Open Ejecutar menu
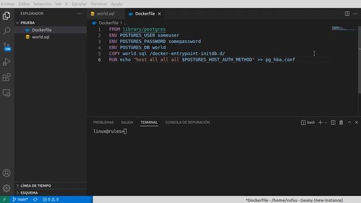The image size is (361, 203). point(79,4)
